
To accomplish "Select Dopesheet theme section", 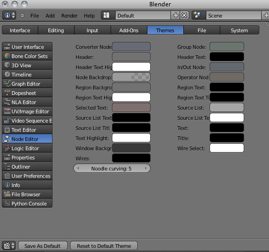I will click(x=27, y=93).
